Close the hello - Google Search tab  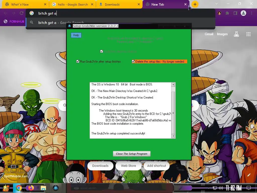pos(92,5)
